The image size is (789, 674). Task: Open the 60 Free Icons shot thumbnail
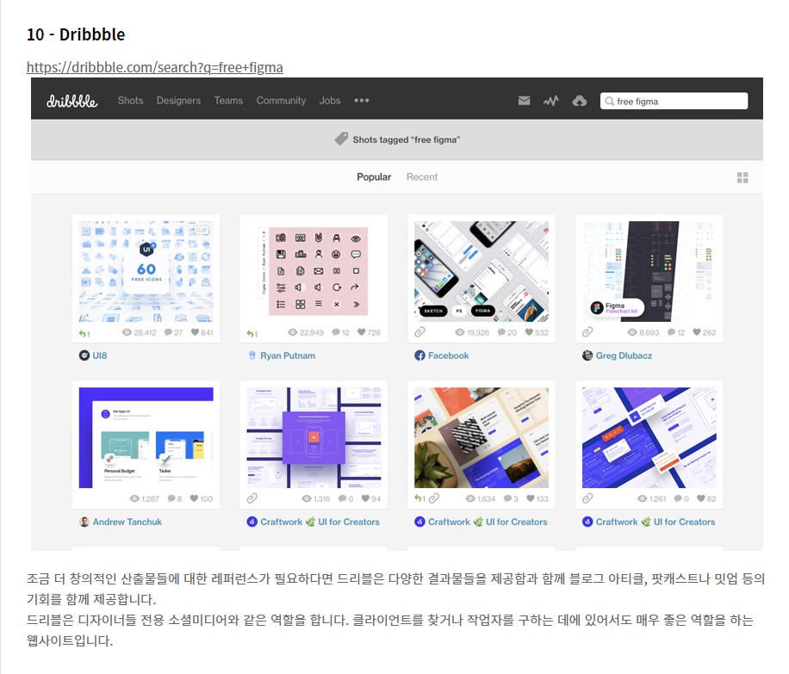[146, 272]
